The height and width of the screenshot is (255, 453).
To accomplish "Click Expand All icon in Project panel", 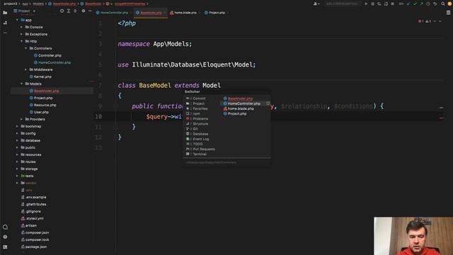I will [69, 11].
